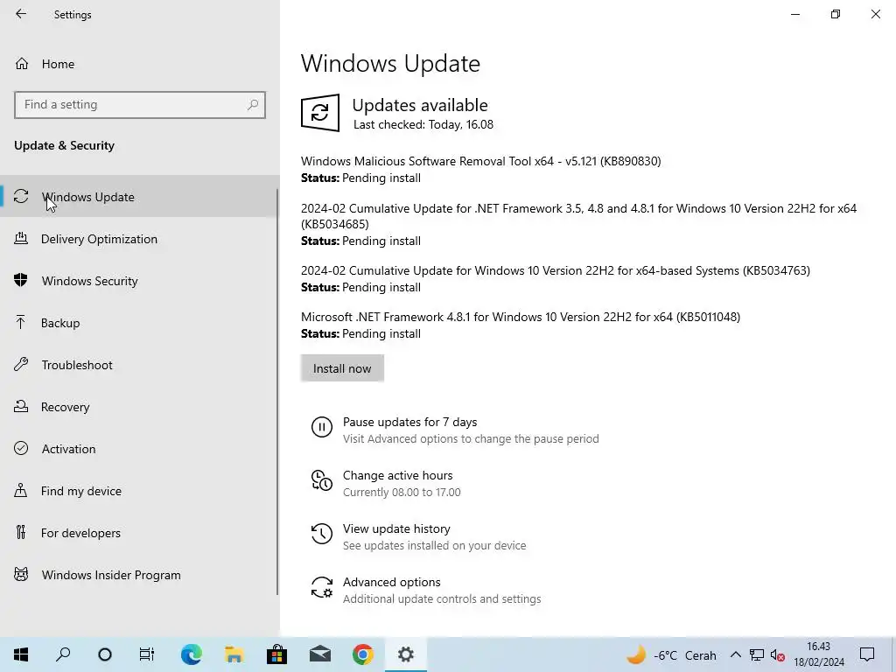The height and width of the screenshot is (672, 896).
Task: Open Advanced options
Action: [391, 582]
